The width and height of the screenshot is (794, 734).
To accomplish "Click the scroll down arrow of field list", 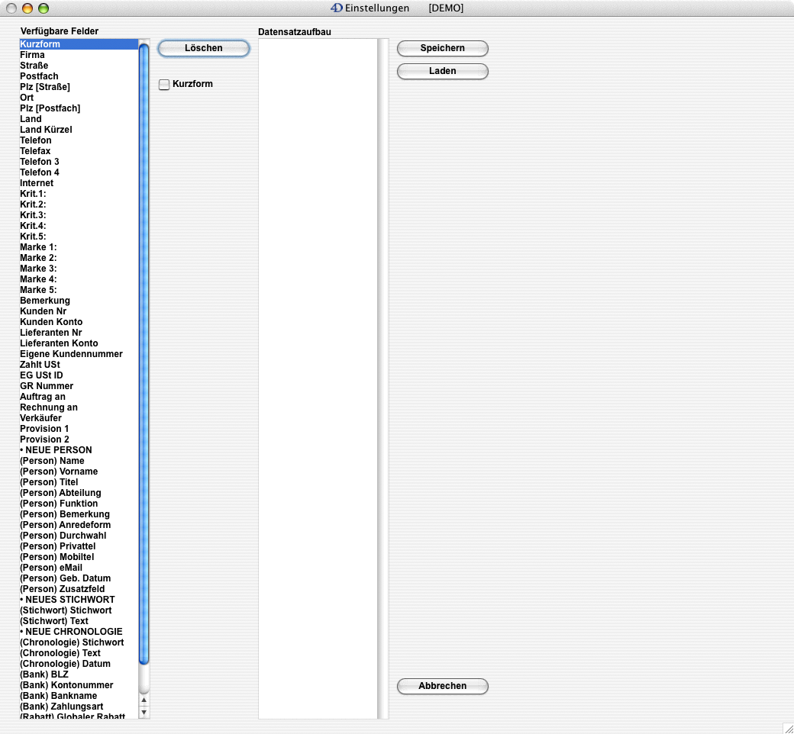I will point(144,712).
